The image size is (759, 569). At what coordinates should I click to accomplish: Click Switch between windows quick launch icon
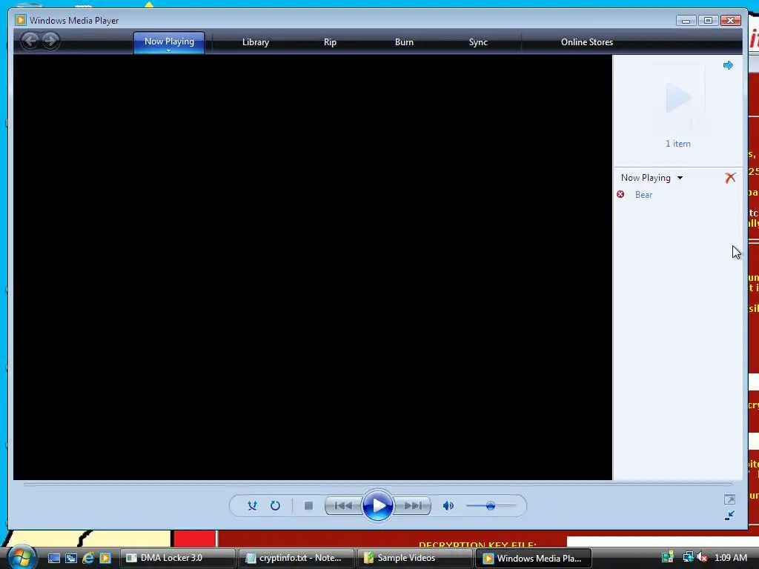pyautogui.click(x=70, y=558)
